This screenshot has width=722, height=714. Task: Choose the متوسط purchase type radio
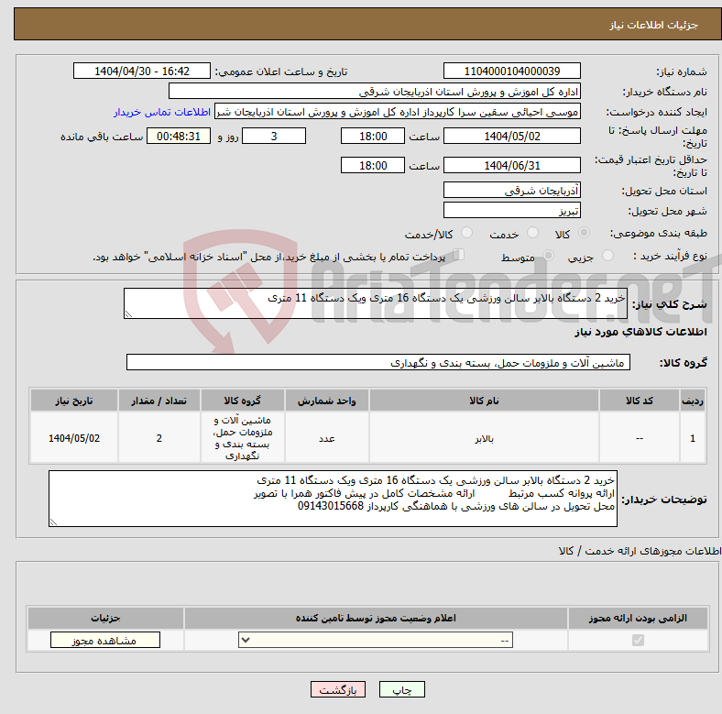(548, 255)
